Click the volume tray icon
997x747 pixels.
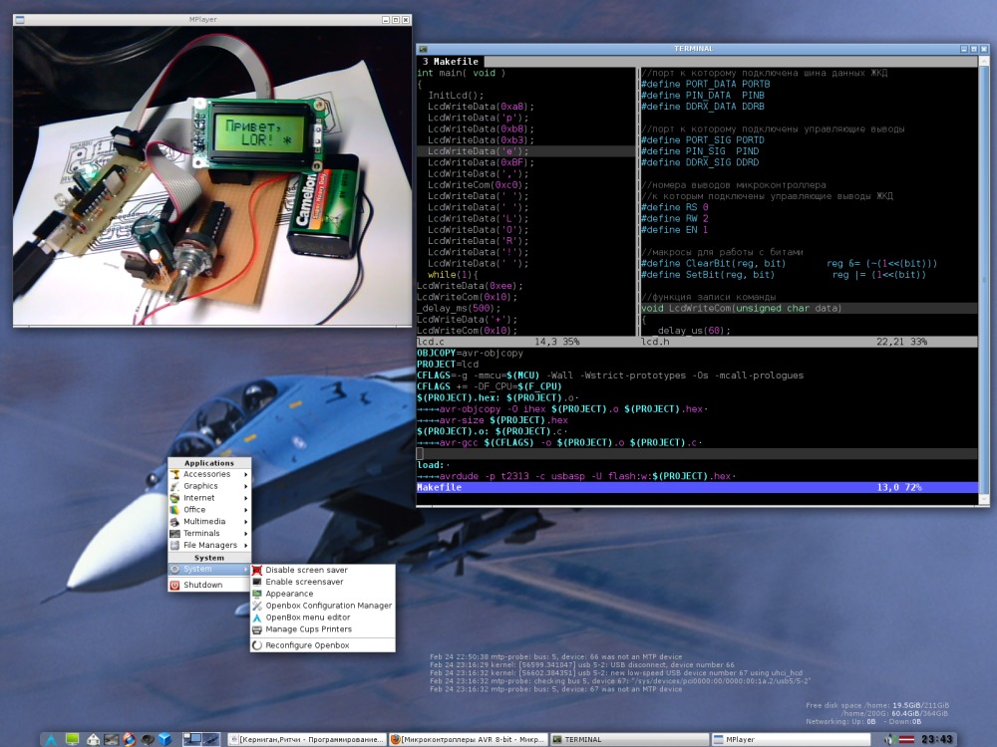coord(890,739)
